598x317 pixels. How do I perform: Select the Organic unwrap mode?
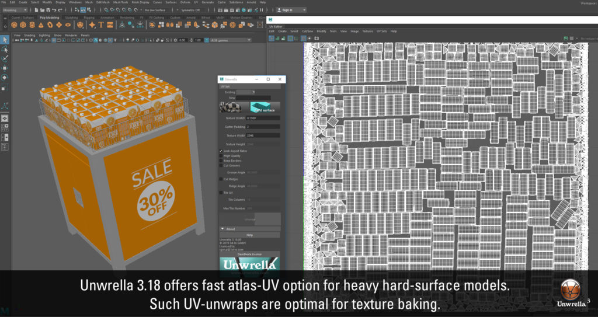234,107
